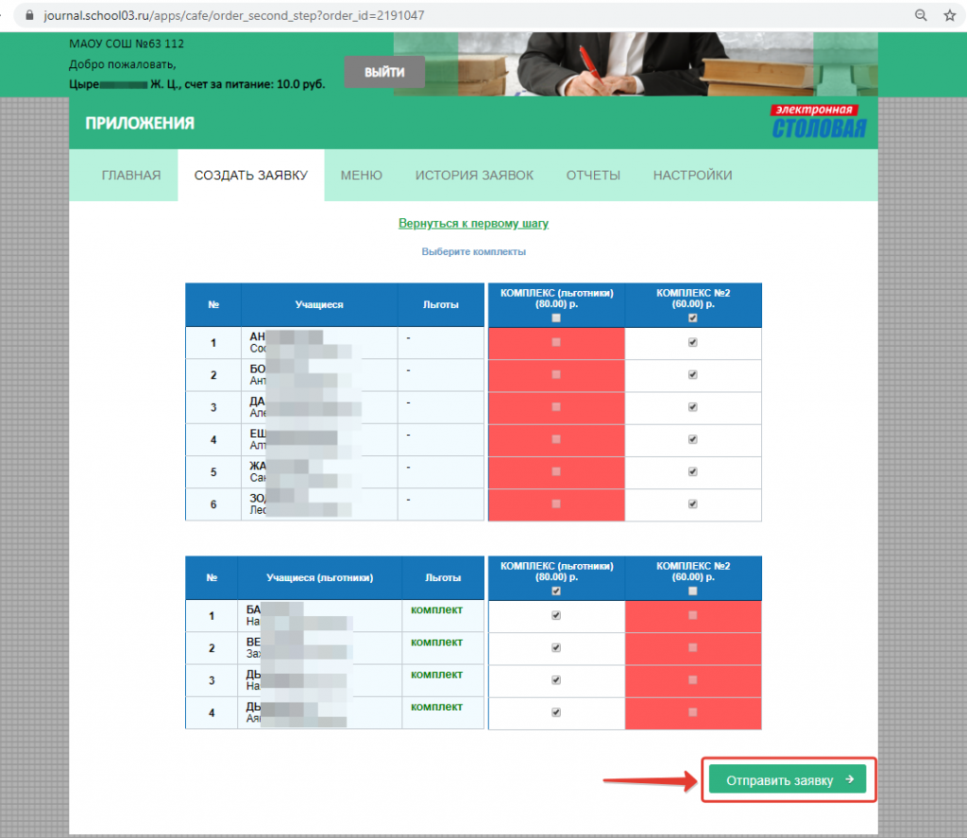Toggle КОМПЛЕКС №2 header checkbox in first table

693,318
